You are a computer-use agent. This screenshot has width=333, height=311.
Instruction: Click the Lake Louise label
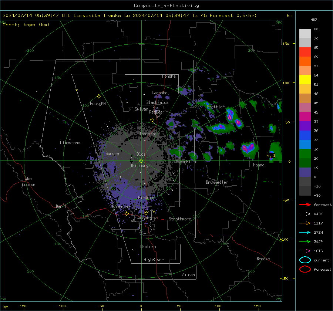click(29, 182)
